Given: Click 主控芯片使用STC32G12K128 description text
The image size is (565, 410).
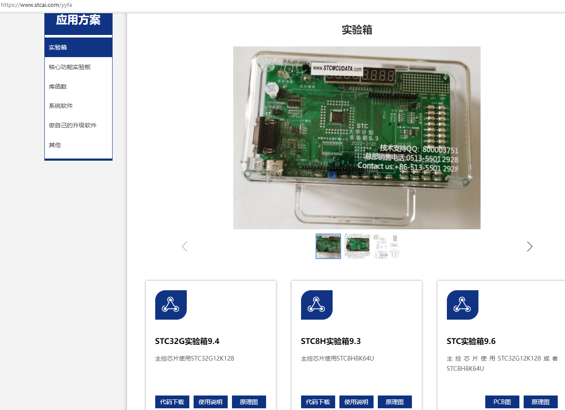Looking at the screenshot, I should (194, 358).
